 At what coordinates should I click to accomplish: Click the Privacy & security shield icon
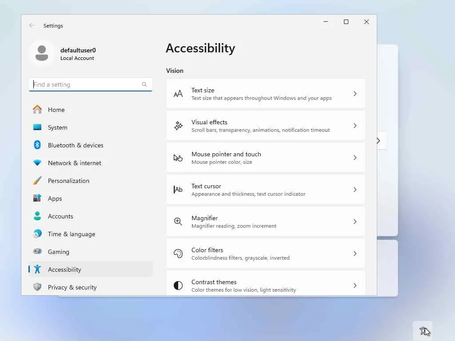click(x=37, y=287)
